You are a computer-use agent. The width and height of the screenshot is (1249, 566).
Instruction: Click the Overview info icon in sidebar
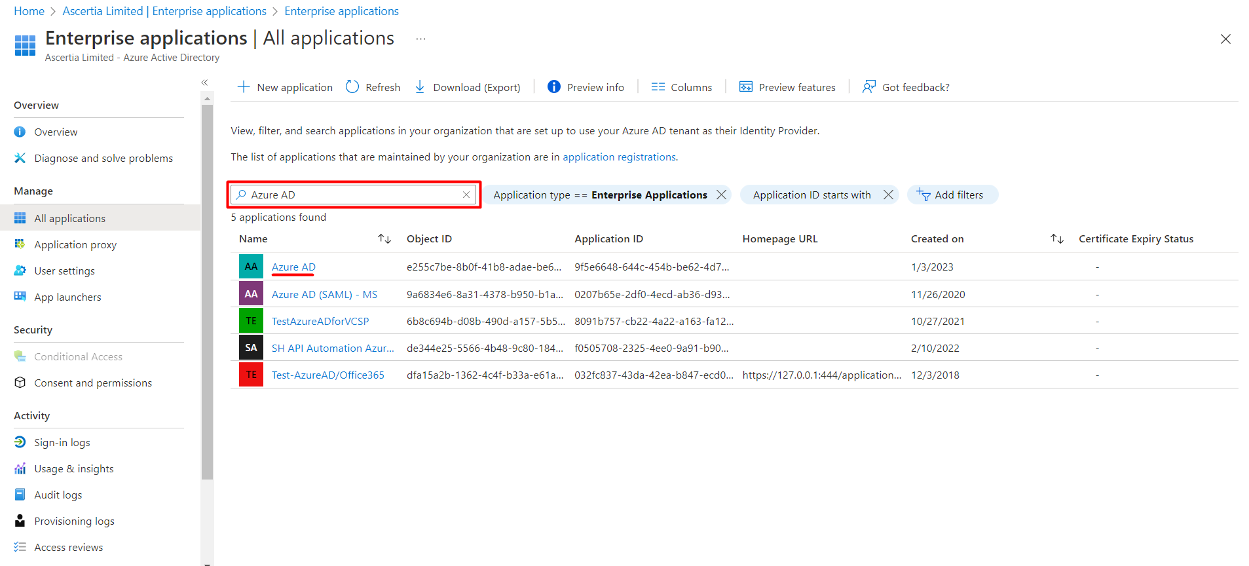tap(20, 132)
